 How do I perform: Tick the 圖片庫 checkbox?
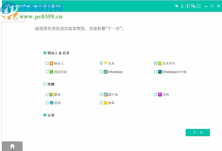pyautogui.click(x=101, y=94)
